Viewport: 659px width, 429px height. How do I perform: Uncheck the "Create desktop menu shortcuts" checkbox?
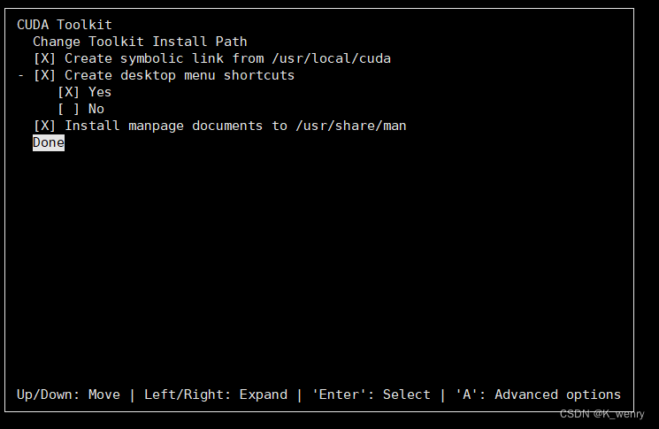[44, 75]
